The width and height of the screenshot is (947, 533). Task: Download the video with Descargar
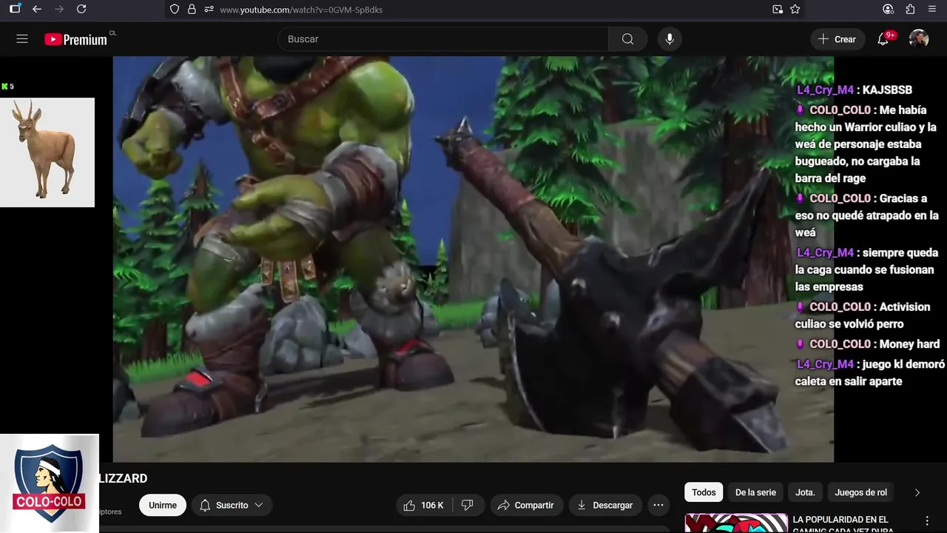click(x=605, y=505)
